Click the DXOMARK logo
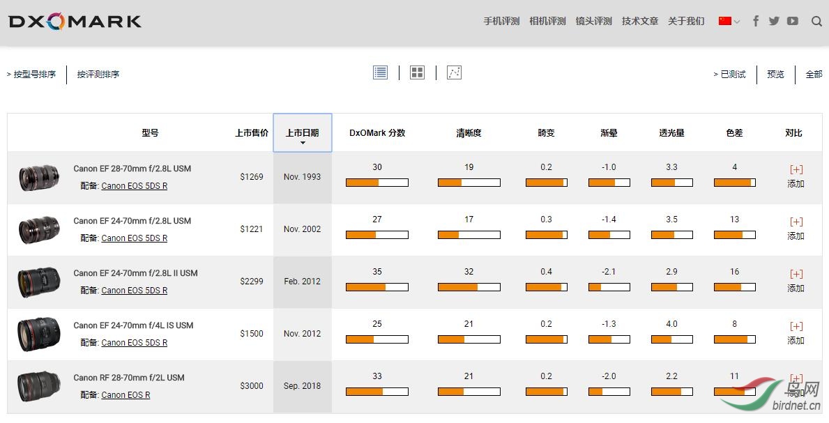The width and height of the screenshot is (829, 423). [x=75, y=22]
